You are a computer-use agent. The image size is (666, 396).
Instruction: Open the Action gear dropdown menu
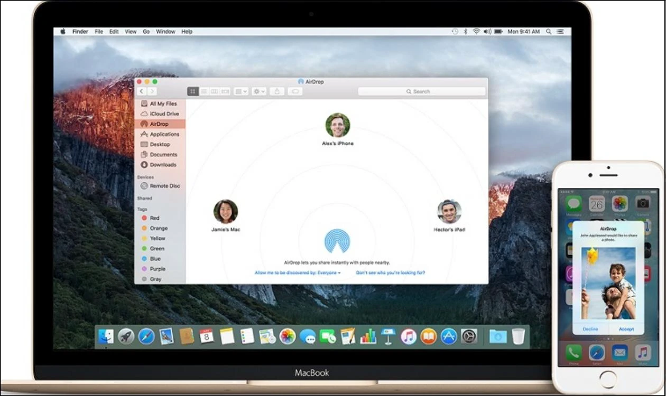tap(259, 91)
